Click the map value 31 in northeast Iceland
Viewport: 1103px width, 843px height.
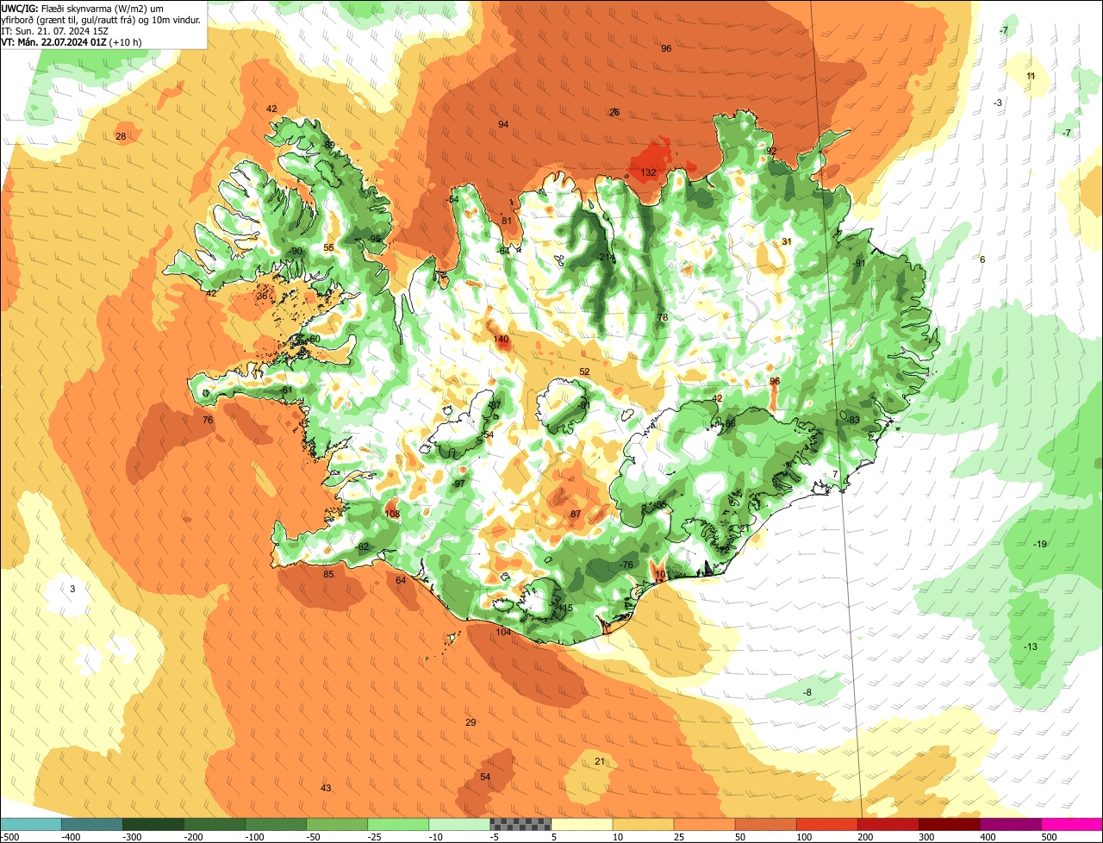pyautogui.click(x=786, y=241)
